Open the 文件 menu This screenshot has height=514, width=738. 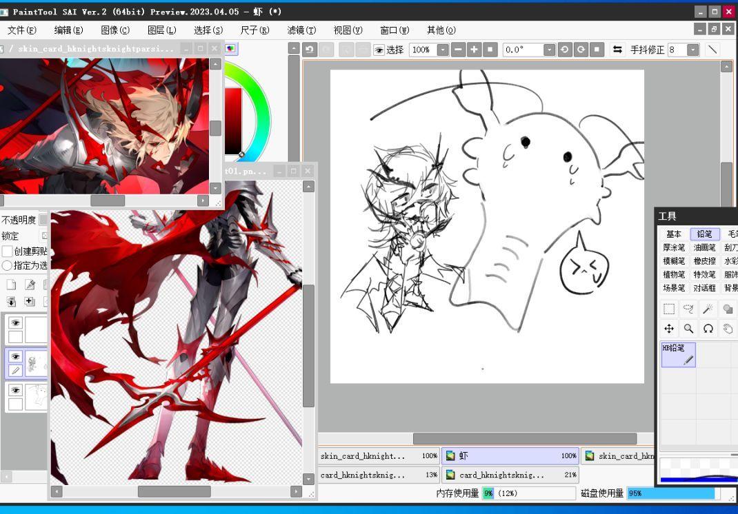[21, 30]
